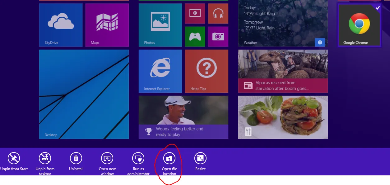Launch Internet Explorer tile

point(160,71)
